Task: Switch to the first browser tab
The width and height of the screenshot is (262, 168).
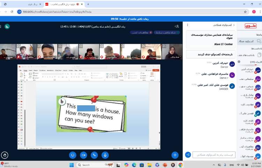Action: 23,4
